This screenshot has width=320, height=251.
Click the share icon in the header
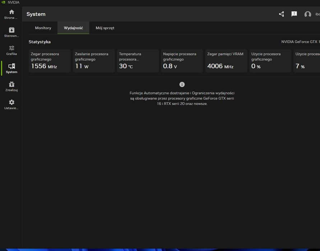pos(282,14)
